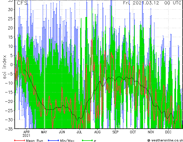Click the y-axis value 0

pyautogui.click(x=12, y=65)
